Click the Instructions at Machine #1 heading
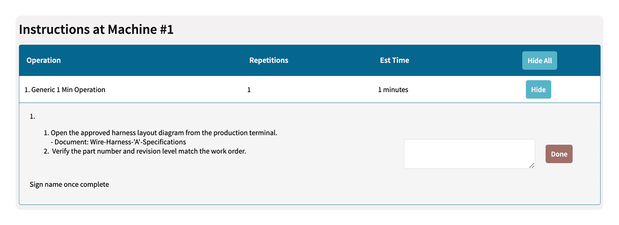 [96, 30]
